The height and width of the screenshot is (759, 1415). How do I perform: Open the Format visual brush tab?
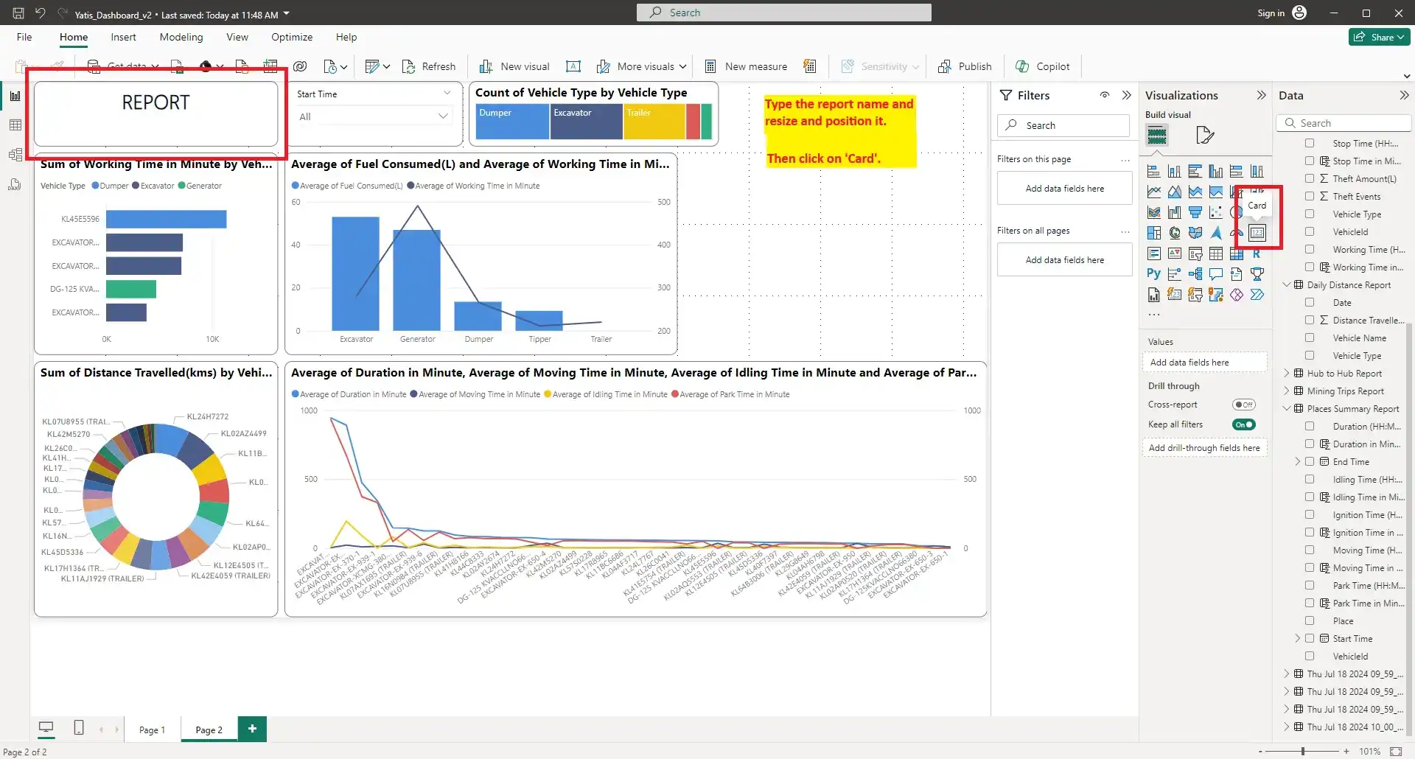click(1204, 135)
